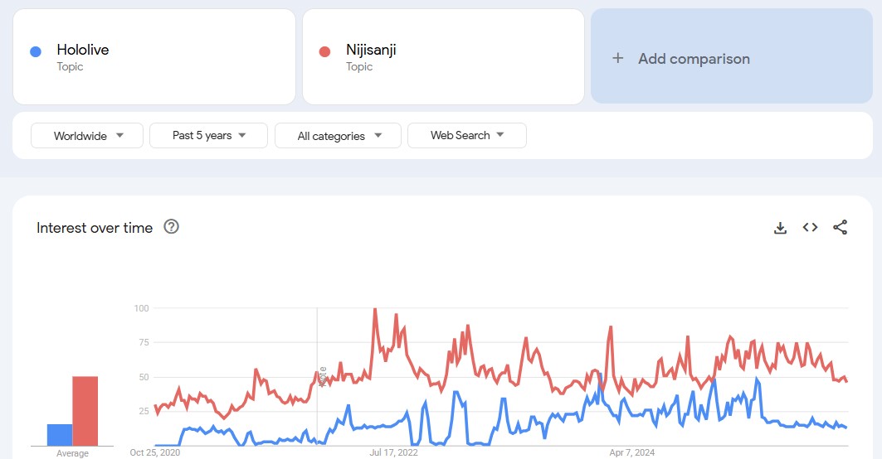
Task: Open the Worldwide region dropdown
Action: (x=87, y=135)
